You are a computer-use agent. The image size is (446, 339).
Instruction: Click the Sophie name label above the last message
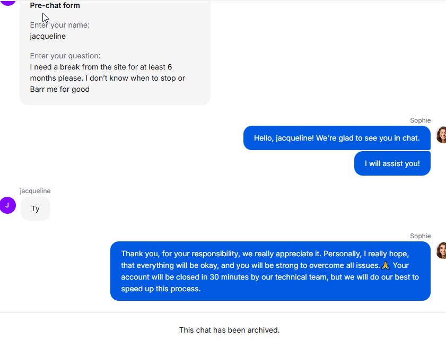click(420, 236)
